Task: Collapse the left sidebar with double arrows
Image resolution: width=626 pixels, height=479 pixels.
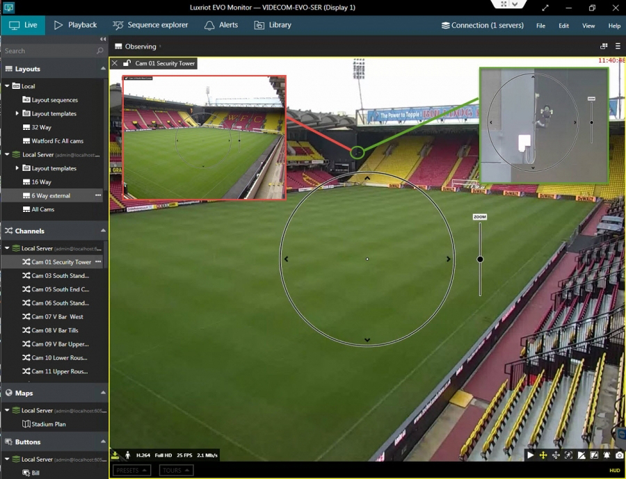Action: 103,39
